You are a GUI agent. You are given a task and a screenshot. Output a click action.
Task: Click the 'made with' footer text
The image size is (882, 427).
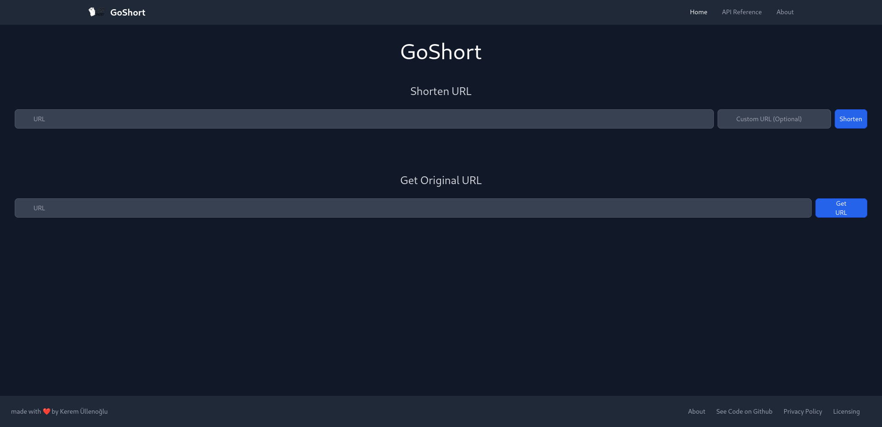coord(26,411)
